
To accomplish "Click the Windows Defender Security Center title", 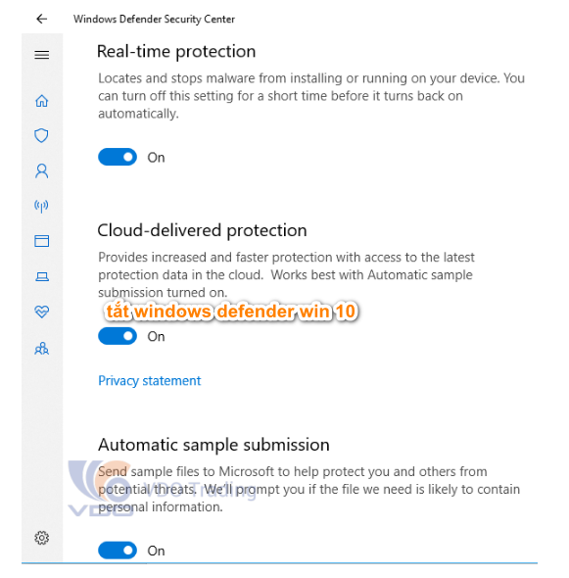I will click(154, 19).
